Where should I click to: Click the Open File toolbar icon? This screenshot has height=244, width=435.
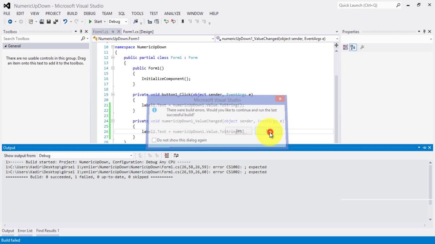[42, 21]
